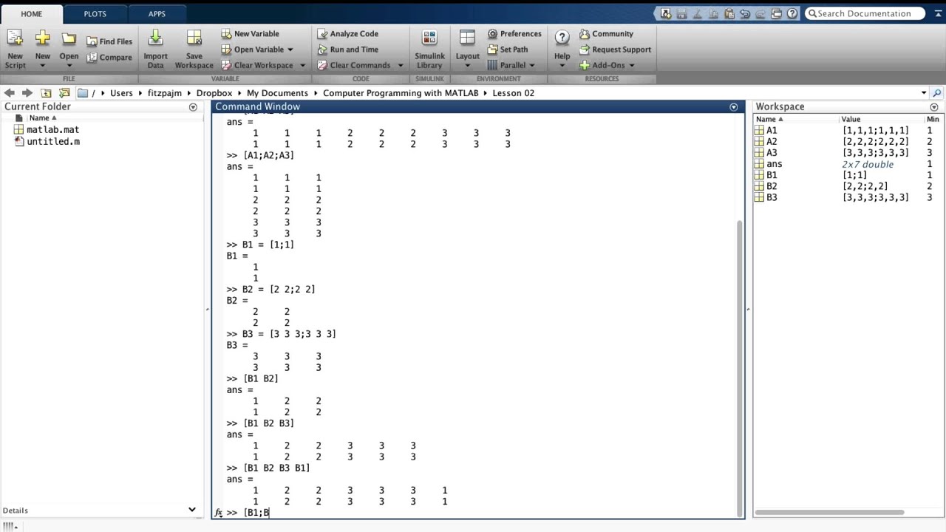Click New Variable

tap(250, 33)
